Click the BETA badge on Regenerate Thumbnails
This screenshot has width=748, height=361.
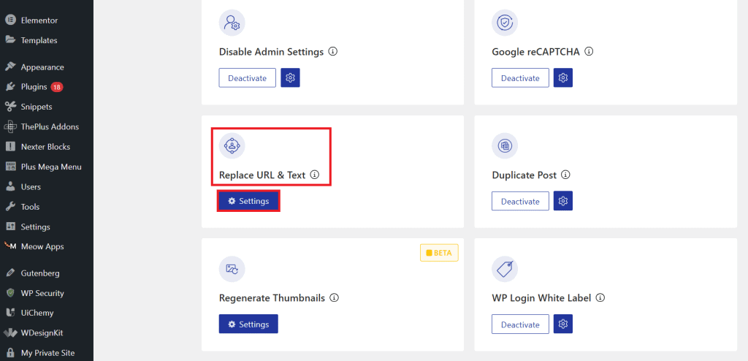coord(439,253)
